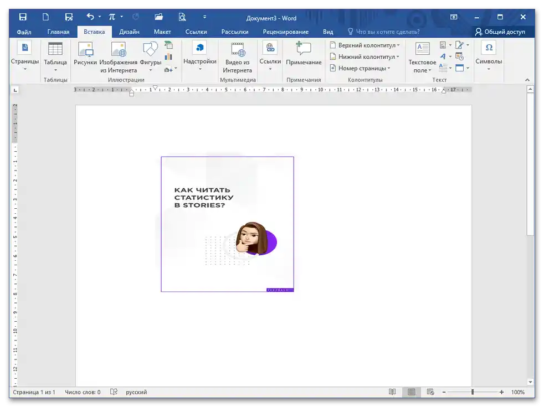The height and width of the screenshot is (407, 544).
Task: Take a screenshot with the camera icon
Action: tap(168, 69)
